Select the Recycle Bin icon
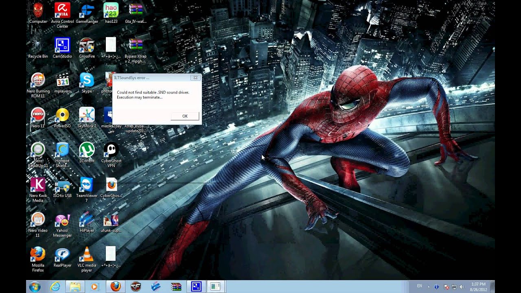 pos(38,48)
